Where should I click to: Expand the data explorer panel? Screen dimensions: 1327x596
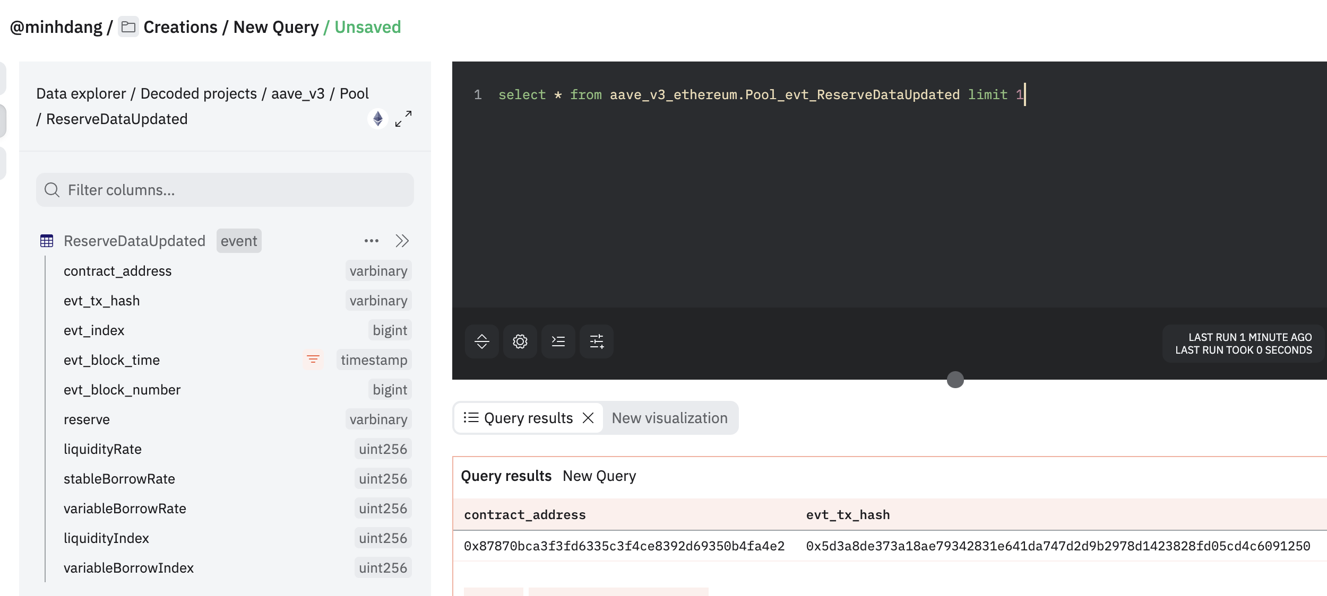(x=403, y=119)
